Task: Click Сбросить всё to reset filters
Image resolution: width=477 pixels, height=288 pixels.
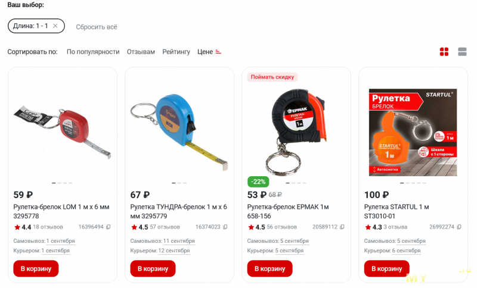Action: pyautogui.click(x=97, y=27)
